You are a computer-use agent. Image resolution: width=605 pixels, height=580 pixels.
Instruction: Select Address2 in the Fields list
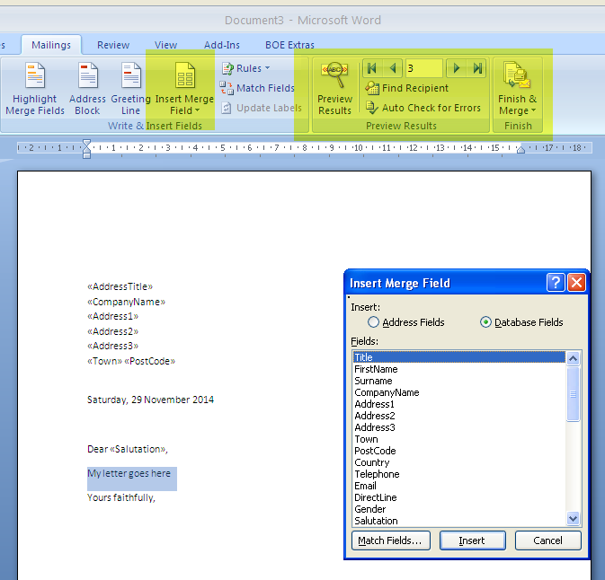tap(459, 416)
